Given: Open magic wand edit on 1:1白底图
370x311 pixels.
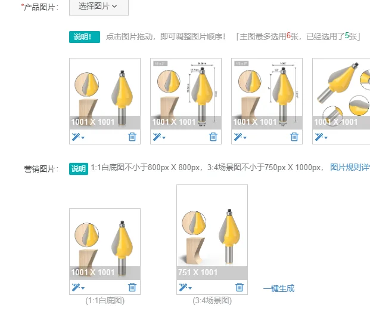Looking at the screenshot, I should [78, 287].
